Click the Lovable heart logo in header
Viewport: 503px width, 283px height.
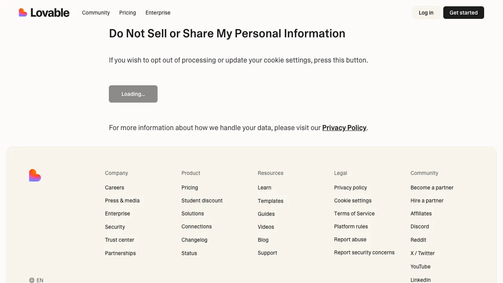pyautogui.click(x=23, y=13)
